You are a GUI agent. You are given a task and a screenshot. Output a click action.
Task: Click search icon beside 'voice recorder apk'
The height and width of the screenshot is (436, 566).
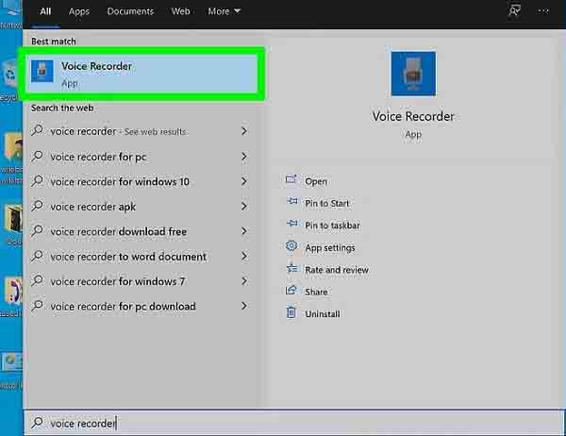click(x=37, y=207)
